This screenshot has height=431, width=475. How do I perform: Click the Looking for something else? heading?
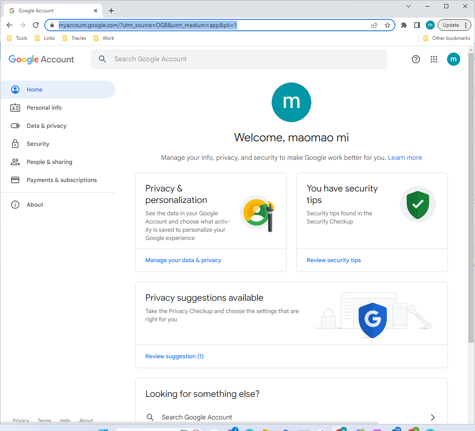[202, 394]
